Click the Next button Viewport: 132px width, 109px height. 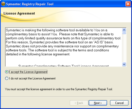98,103
